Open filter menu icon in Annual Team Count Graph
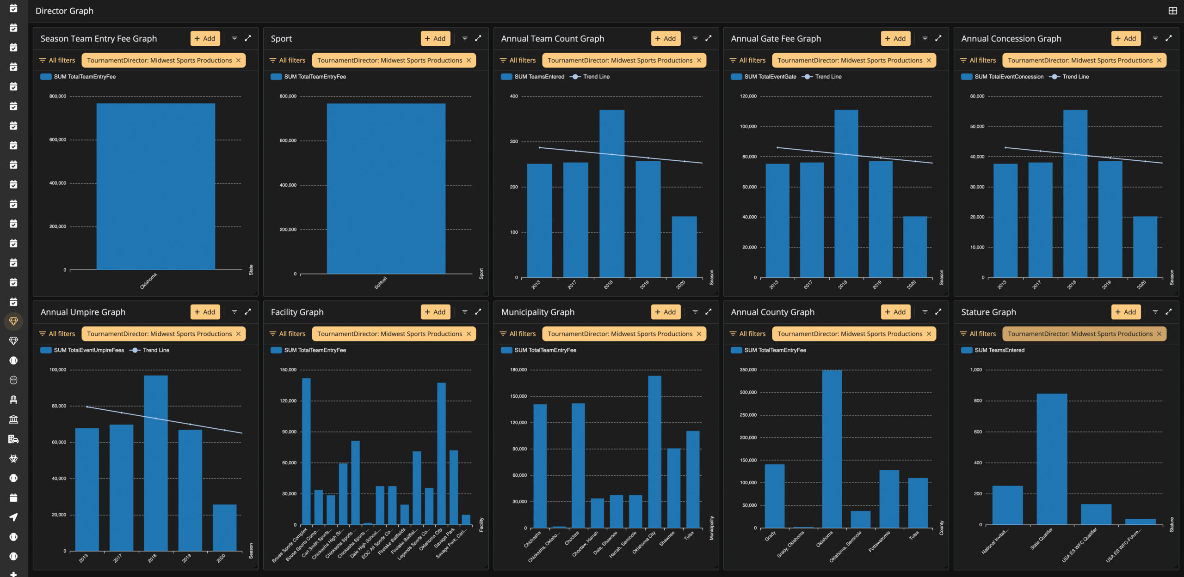The image size is (1184, 577). 695,38
